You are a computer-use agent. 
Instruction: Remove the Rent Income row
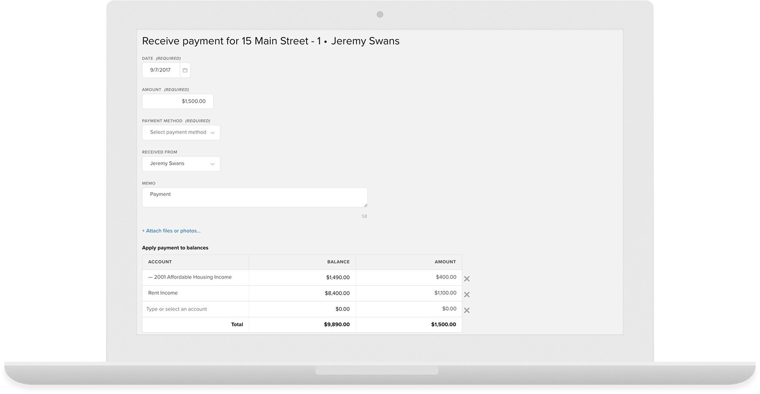click(467, 295)
